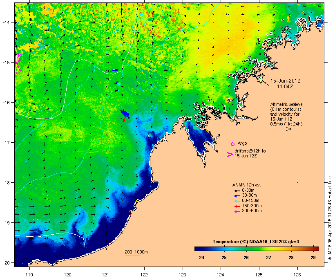The height and width of the screenshot is (278, 335).
Task: Click the "0-30m" depth label
Action: [x=248, y=191]
